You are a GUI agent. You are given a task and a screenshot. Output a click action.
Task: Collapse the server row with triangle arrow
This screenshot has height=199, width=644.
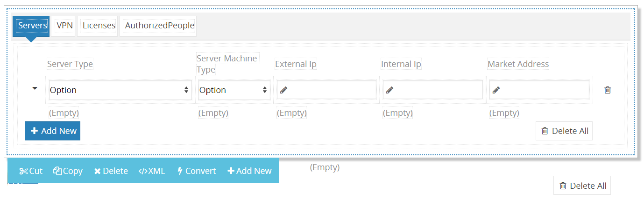click(x=35, y=88)
